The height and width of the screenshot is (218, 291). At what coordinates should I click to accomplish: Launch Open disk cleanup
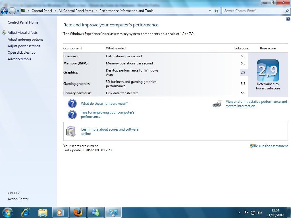pyautogui.click(x=22, y=53)
